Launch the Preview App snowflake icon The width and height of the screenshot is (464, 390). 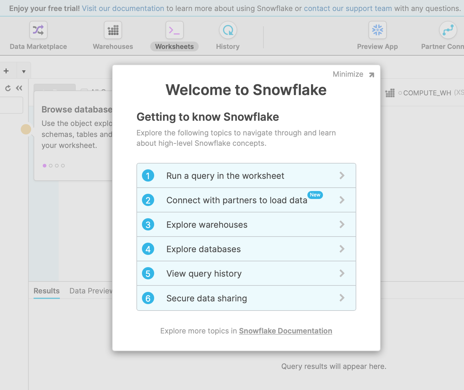click(x=377, y=30)
